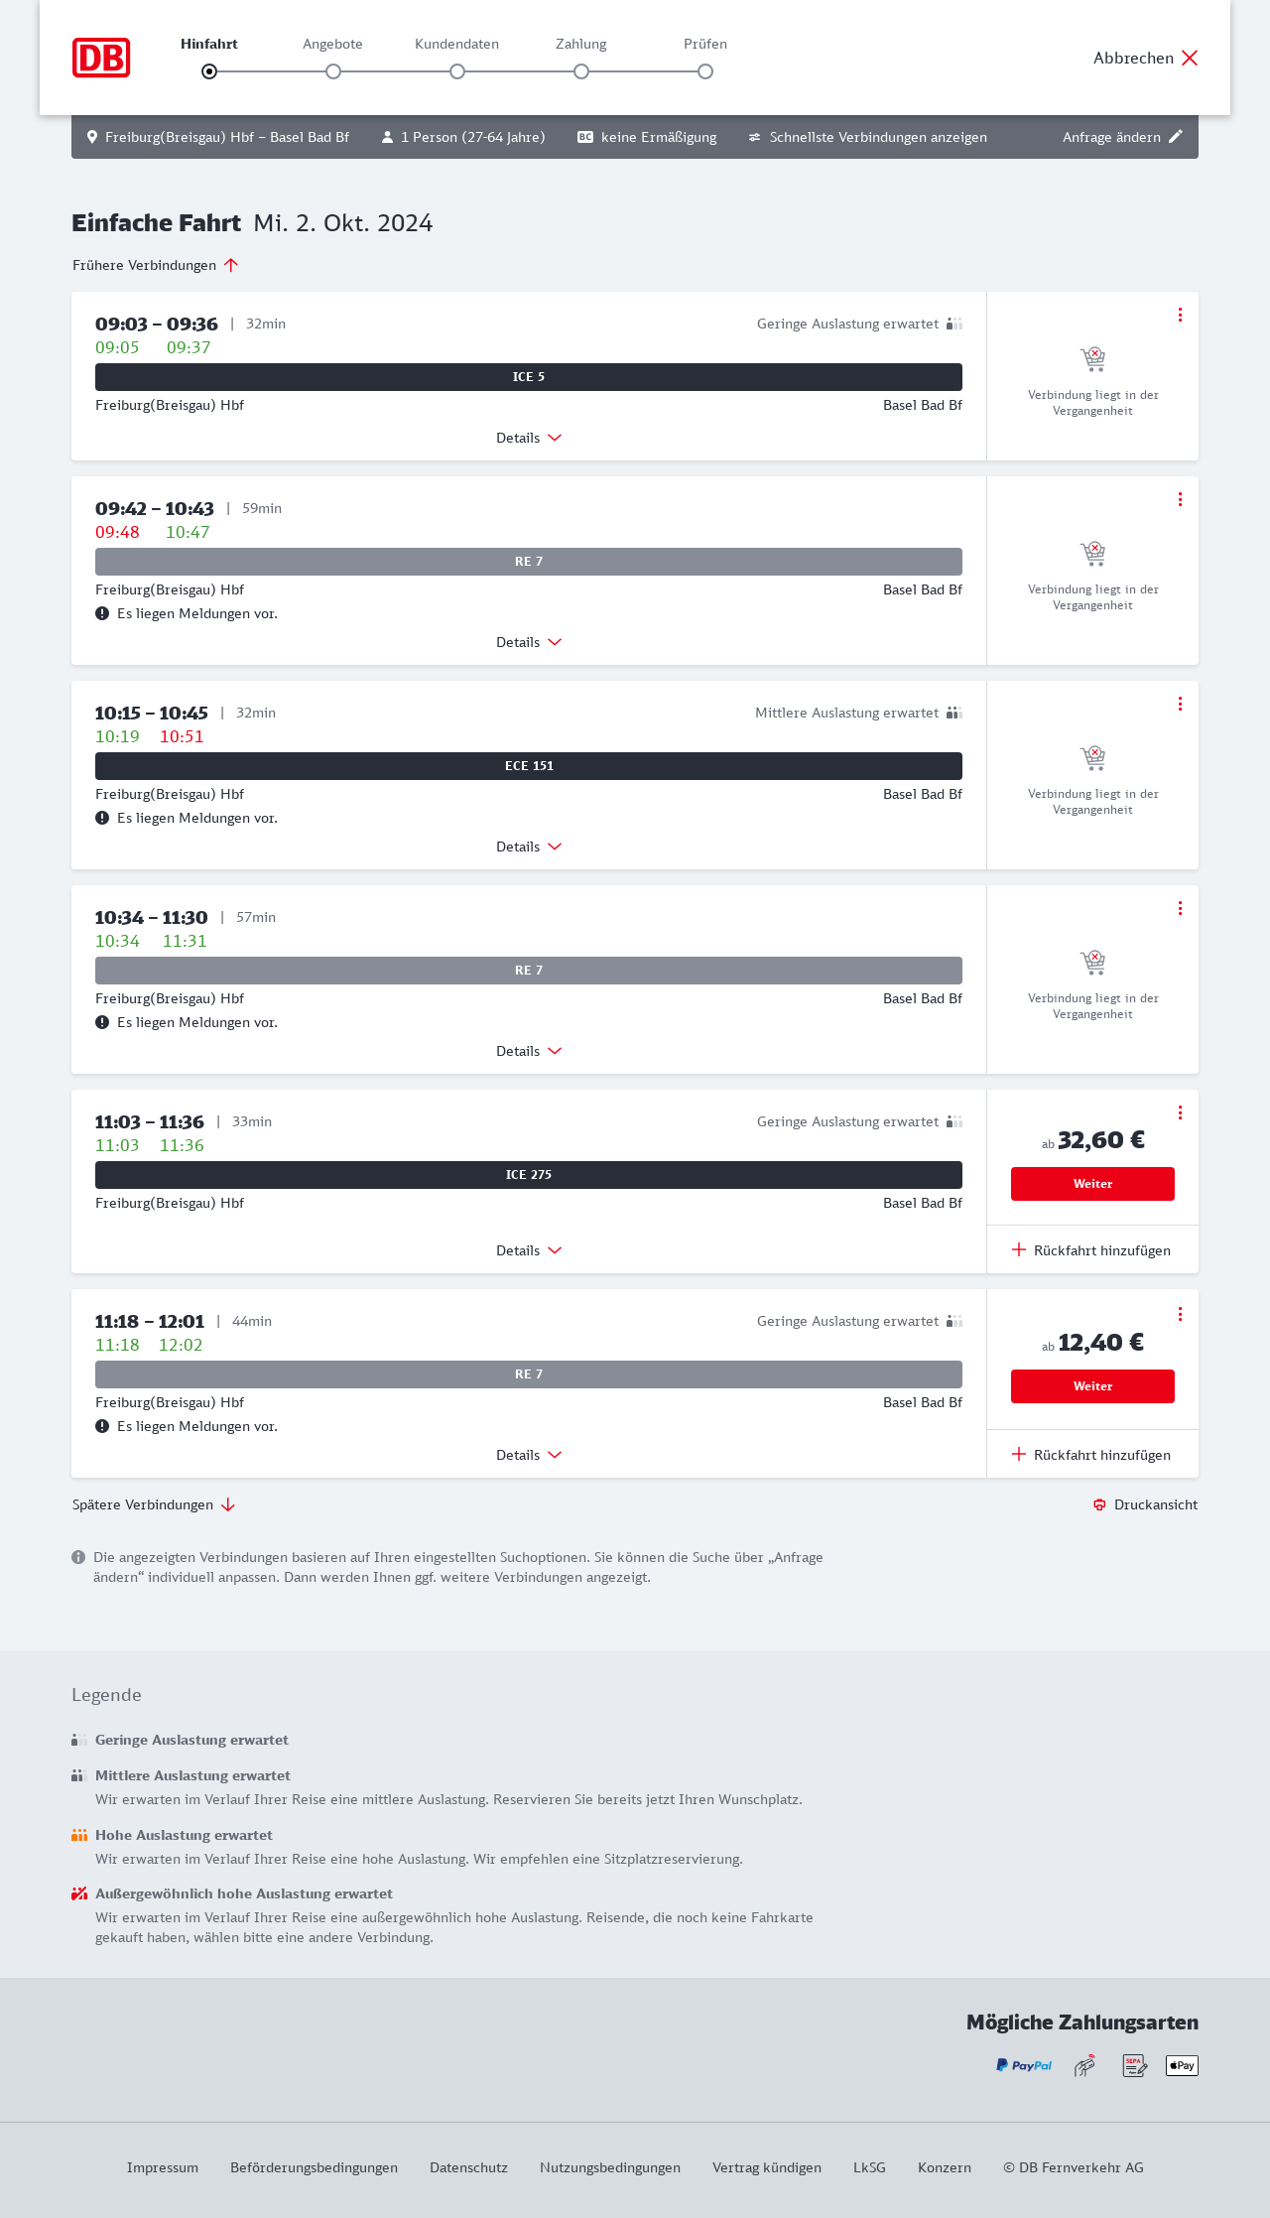Click the DB logo
The width and height of the screenshot is (1270, 2218).
101,58
